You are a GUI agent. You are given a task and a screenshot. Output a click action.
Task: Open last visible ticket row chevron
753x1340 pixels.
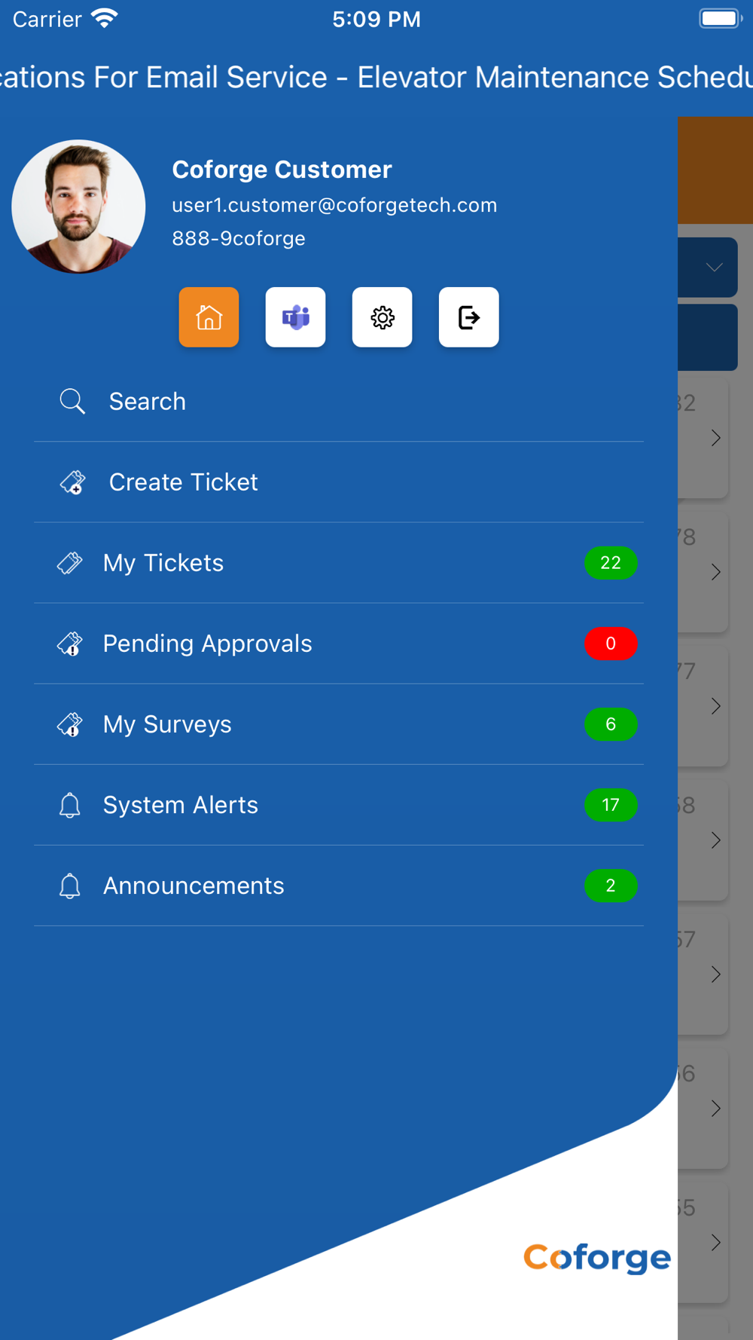point(715,1243)
